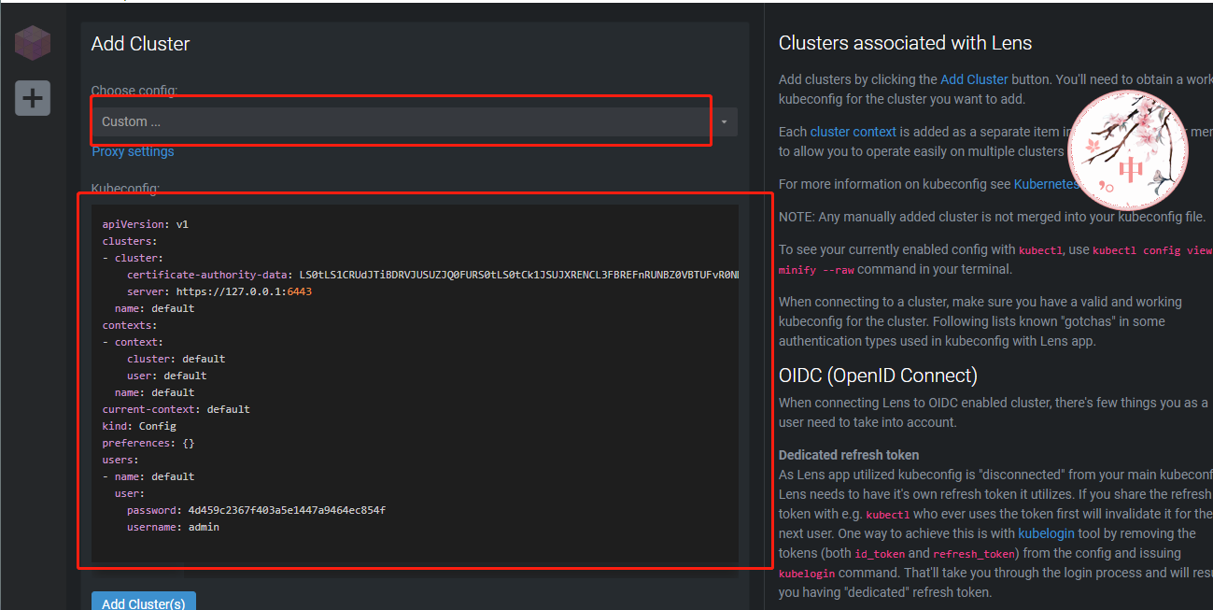Click the OIDC (OpenID Connect) heading
Screen dimensions: 1213x610
click(878, 376)
